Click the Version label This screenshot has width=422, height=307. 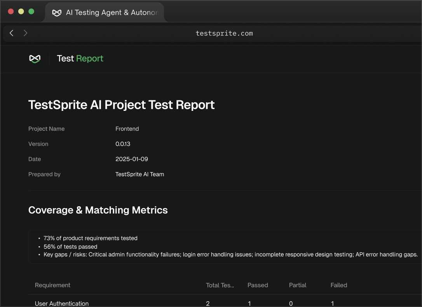click(x=38, y=144)
